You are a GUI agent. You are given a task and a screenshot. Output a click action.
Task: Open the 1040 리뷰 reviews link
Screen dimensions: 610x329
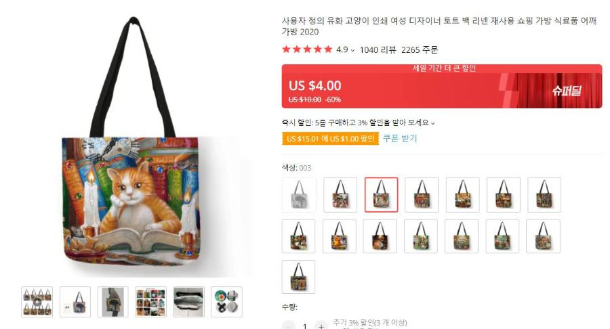pyautogui.click(x=378, y=49)
